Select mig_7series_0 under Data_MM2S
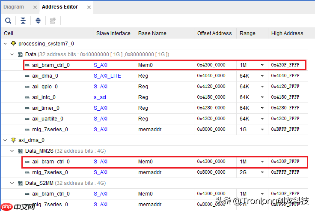This screenshot has width=315, height=211. [x=154, y=172]
